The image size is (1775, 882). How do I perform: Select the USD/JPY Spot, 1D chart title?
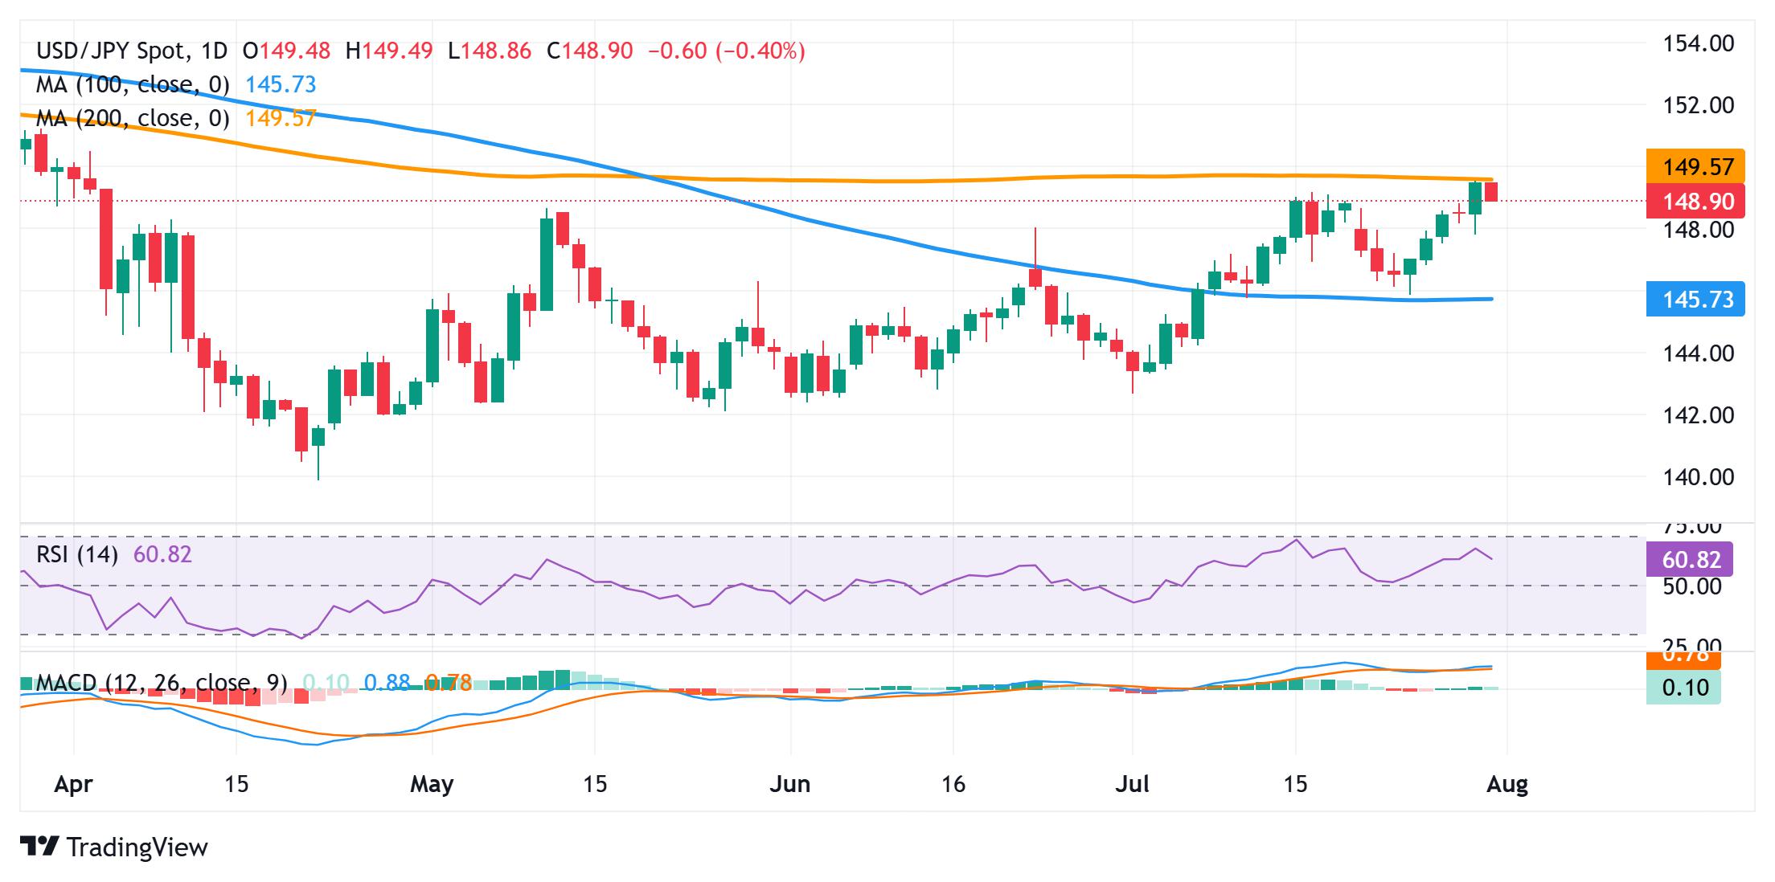132,51
